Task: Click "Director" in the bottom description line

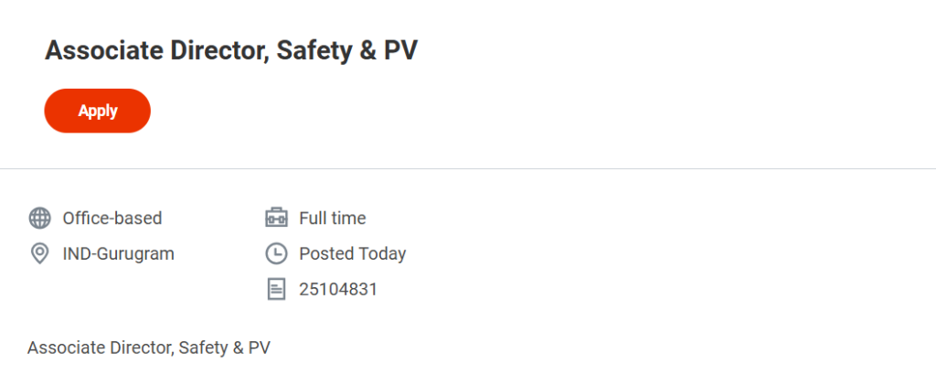Action: 140,347
